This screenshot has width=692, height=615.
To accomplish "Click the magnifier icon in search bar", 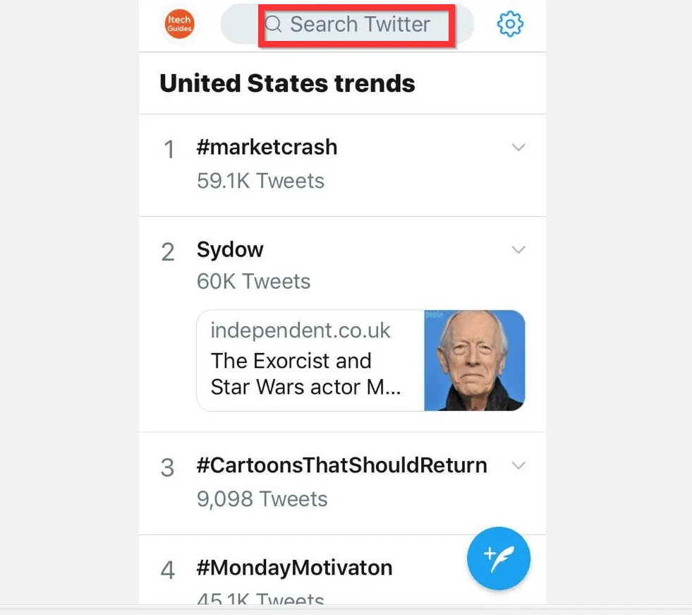I will pyautogui.click(x=273, y=25).
